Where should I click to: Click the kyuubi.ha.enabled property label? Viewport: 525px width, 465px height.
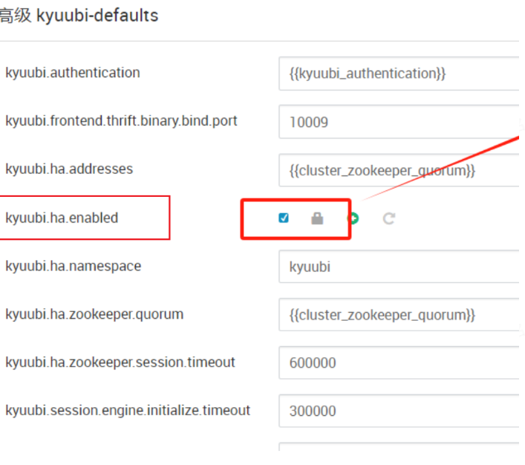62,218
